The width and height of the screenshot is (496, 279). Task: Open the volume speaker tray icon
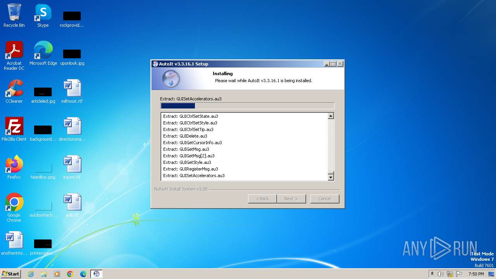click(x=441, y=274)
